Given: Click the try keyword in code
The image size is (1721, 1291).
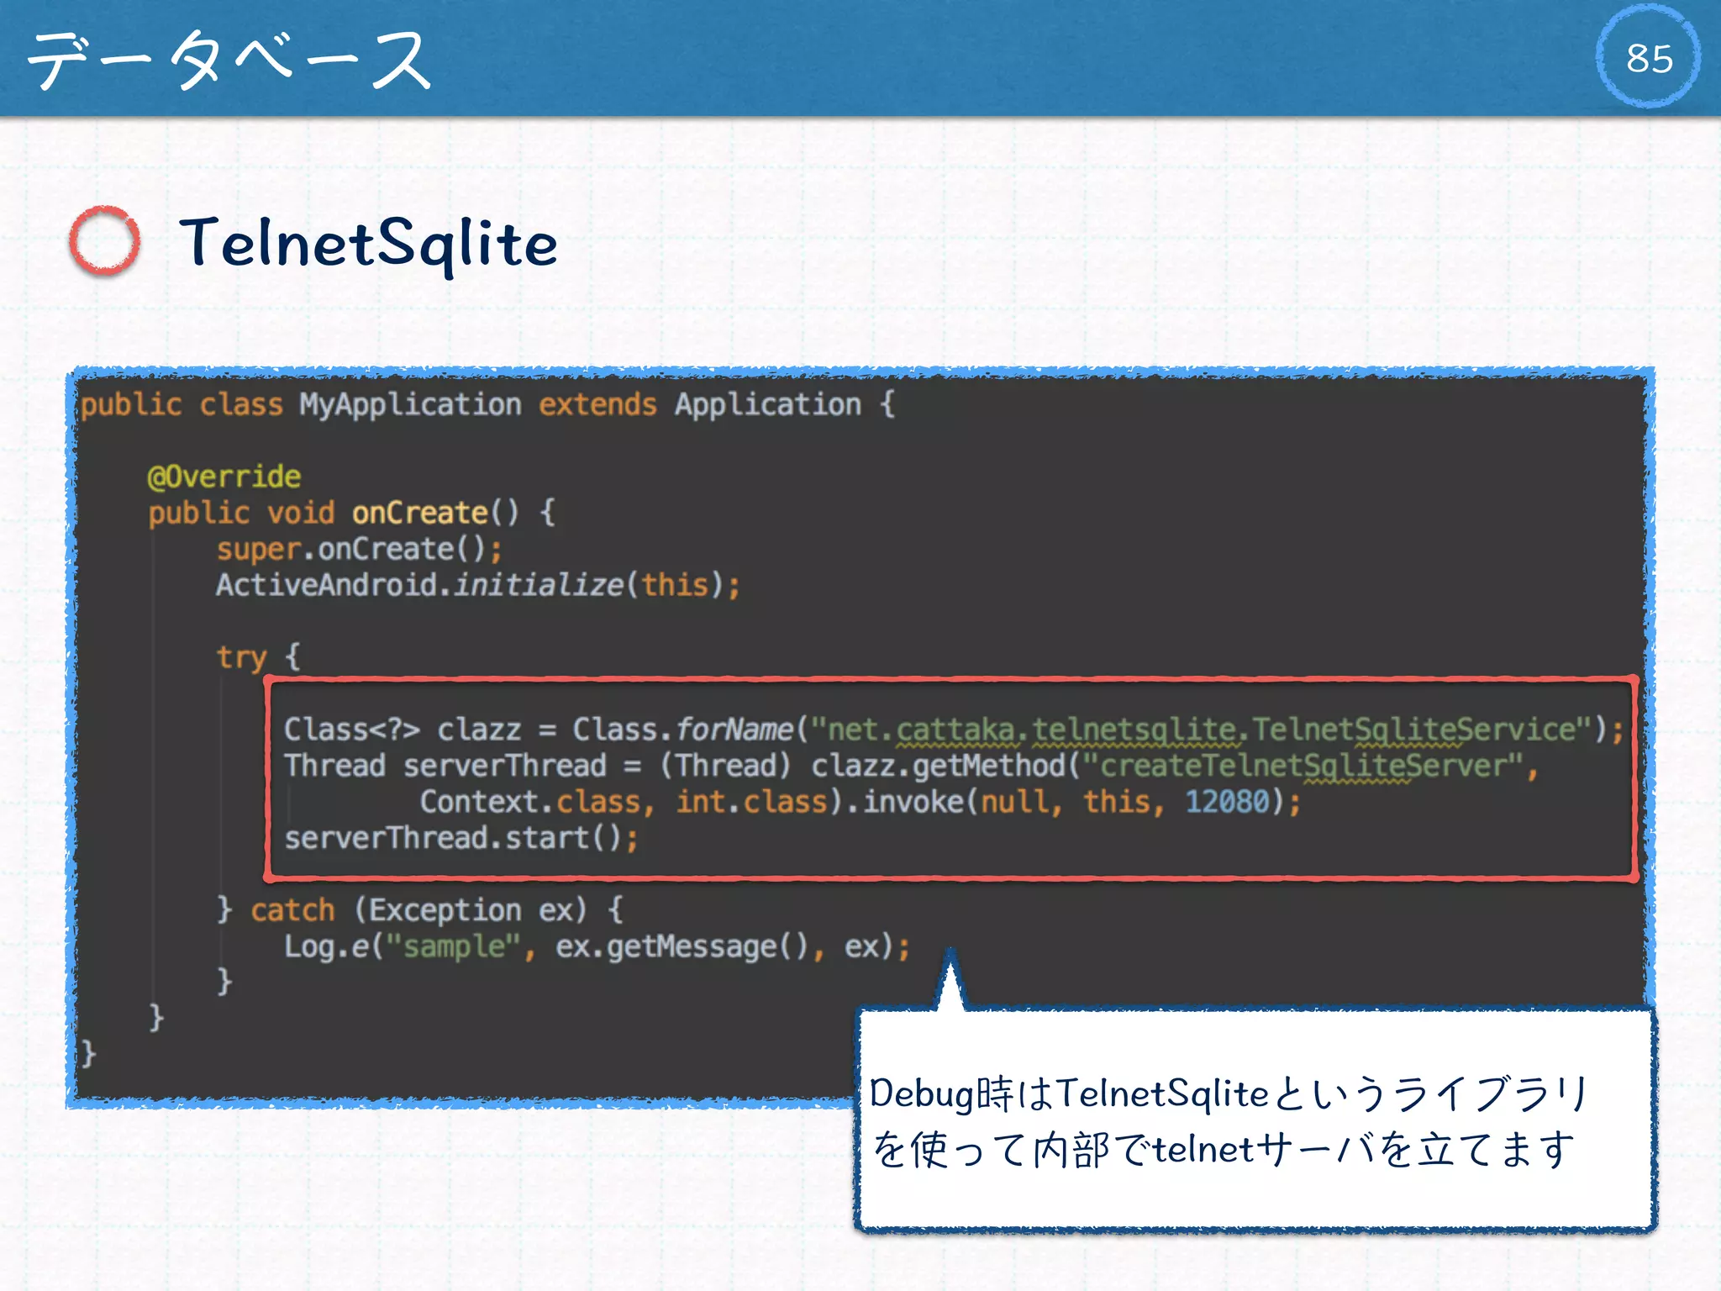Looking at the screenshot, I should 241,656.
